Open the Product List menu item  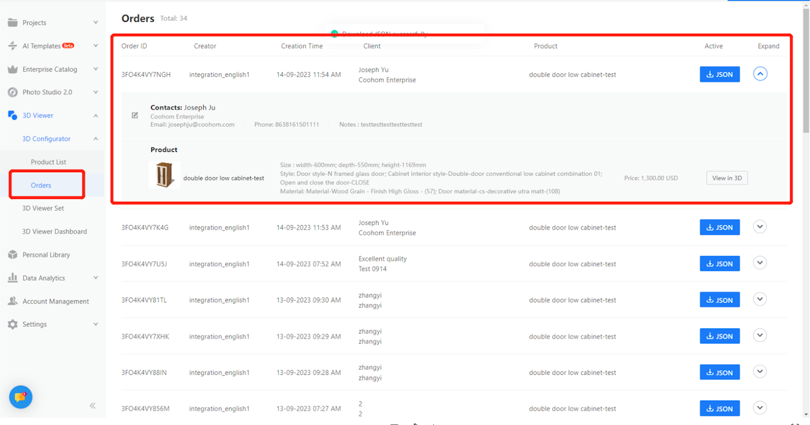coord(49,162)
